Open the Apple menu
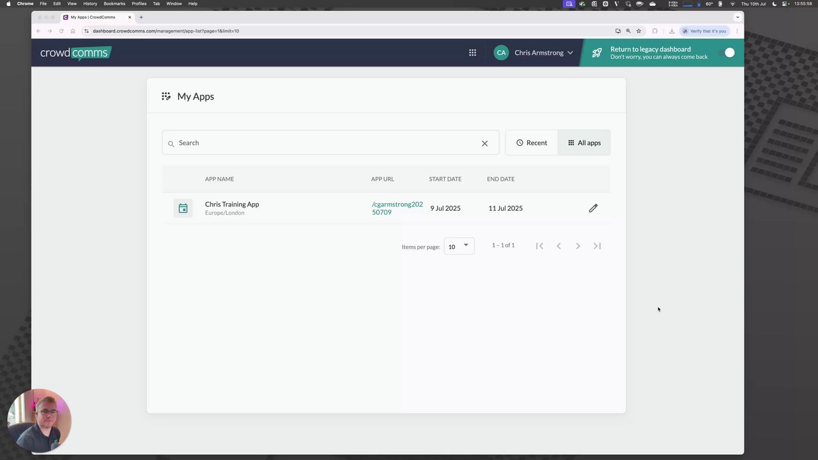The width and height of the screenshot is (818, 460). [x=8, y=4]
